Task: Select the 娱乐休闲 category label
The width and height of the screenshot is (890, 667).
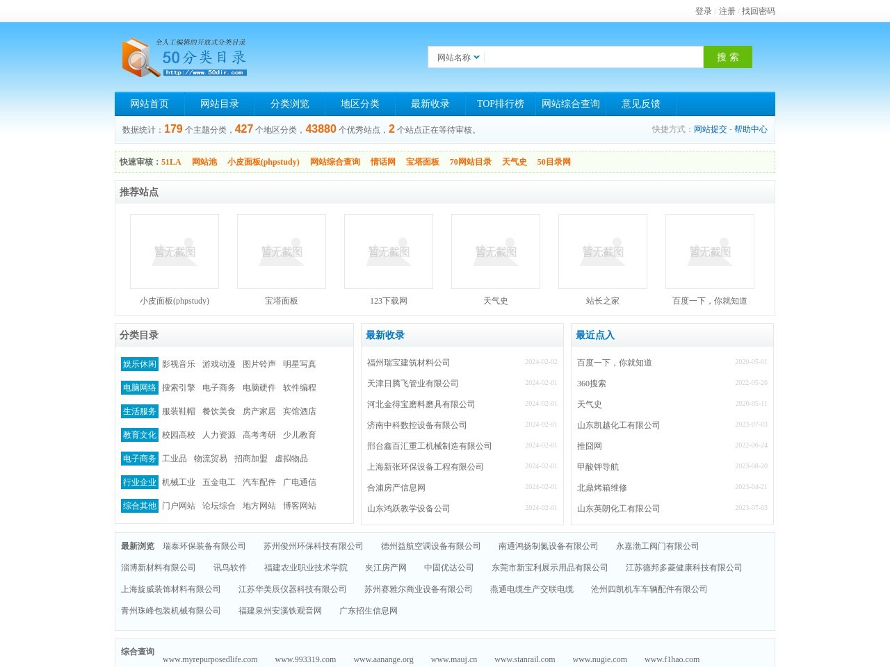Action: click(x=138, y=364)
